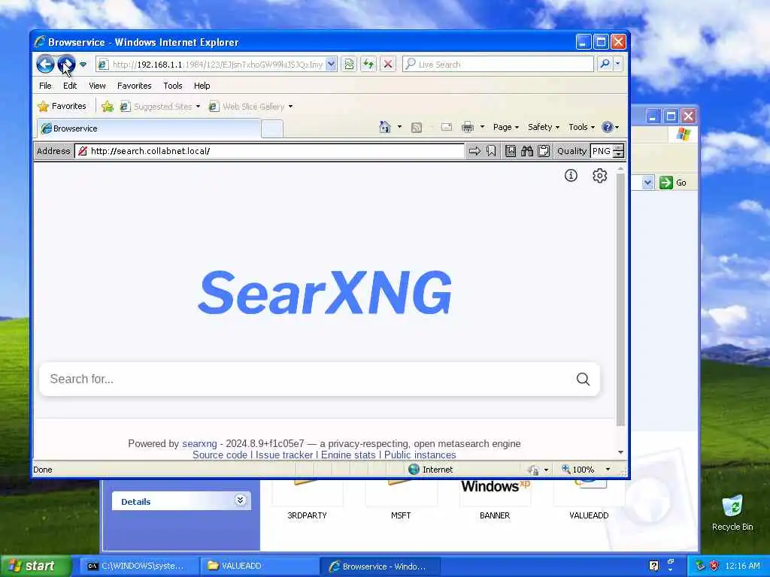
Task: Open Find with the binoculars icon
Action: [x=527, y=151]
